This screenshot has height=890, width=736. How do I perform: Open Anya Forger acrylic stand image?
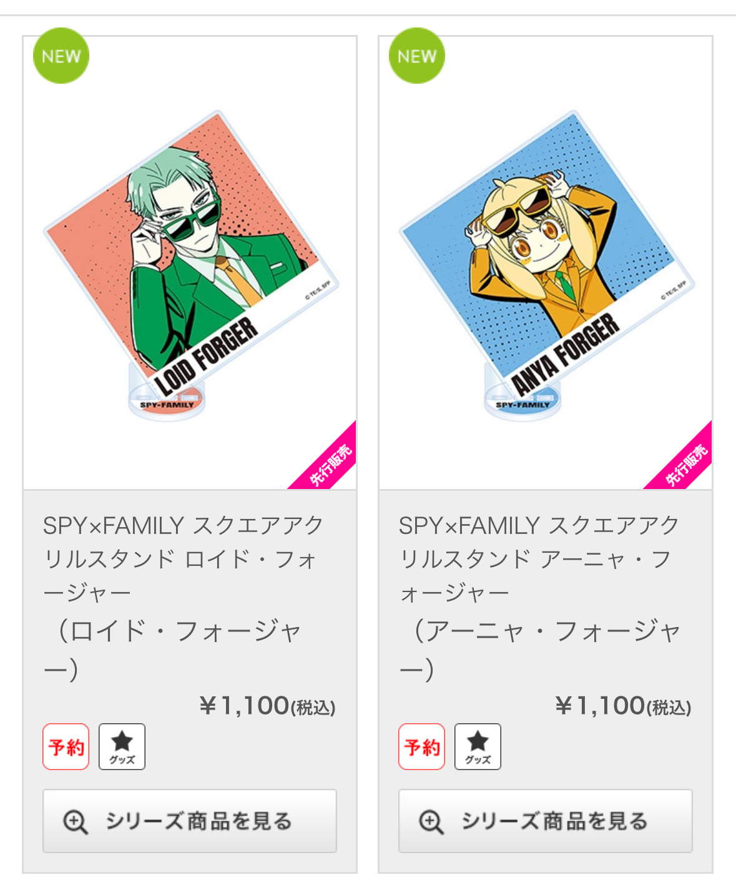coord(546,263)
